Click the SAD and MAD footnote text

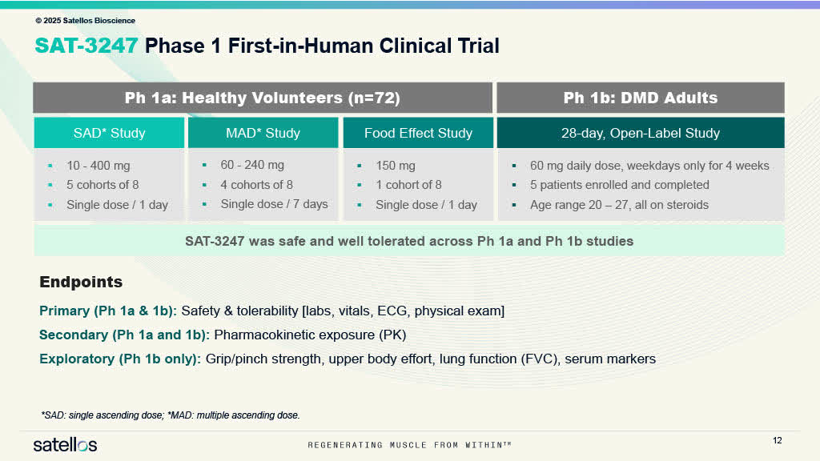tap(169, 415)
